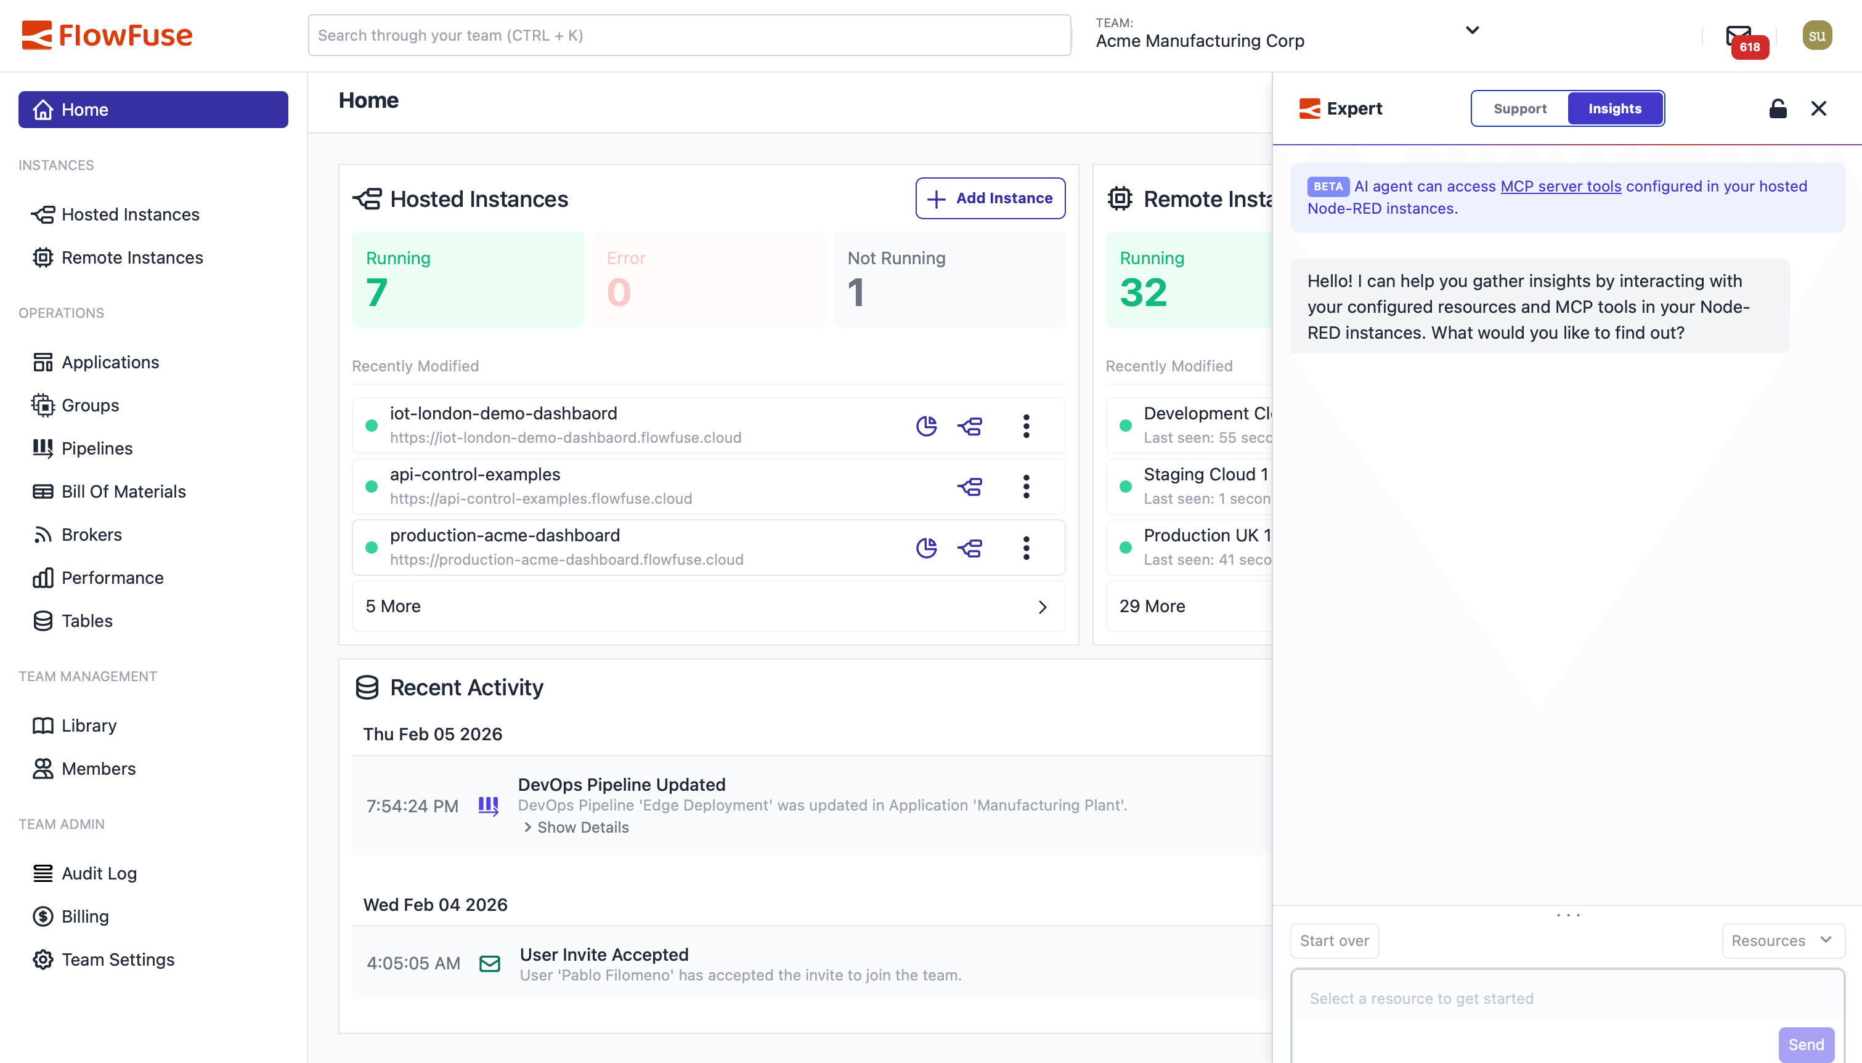Expand the Acme Manufacturing Corp team selector
Image resolution: width=1862 pixels, height=1063 pixels.
point(1472,30)
